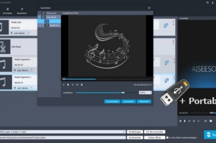Select the Musik-Se... row in dialog tree

point(49,25)
